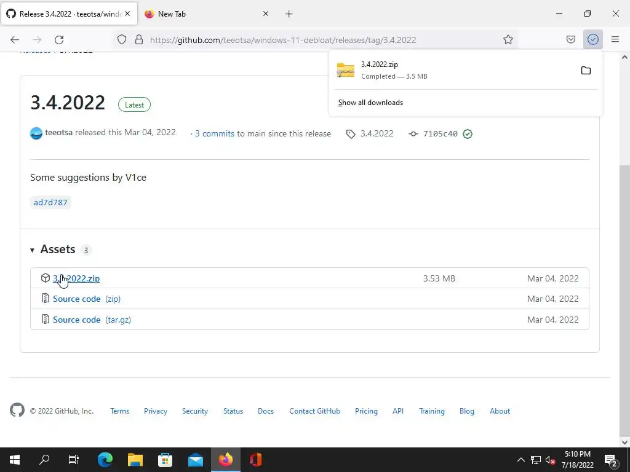The width and height of the screenshot is (630, 472).
Task: Open Windows taskbar search
Action: coord(44,460)
